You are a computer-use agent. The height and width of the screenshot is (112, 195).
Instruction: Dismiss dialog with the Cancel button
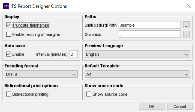click(180, 106)
